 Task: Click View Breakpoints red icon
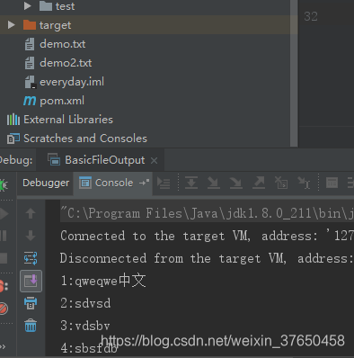[4, 286]
